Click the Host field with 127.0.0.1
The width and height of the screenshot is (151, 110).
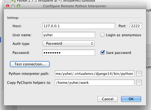point(78,26)
